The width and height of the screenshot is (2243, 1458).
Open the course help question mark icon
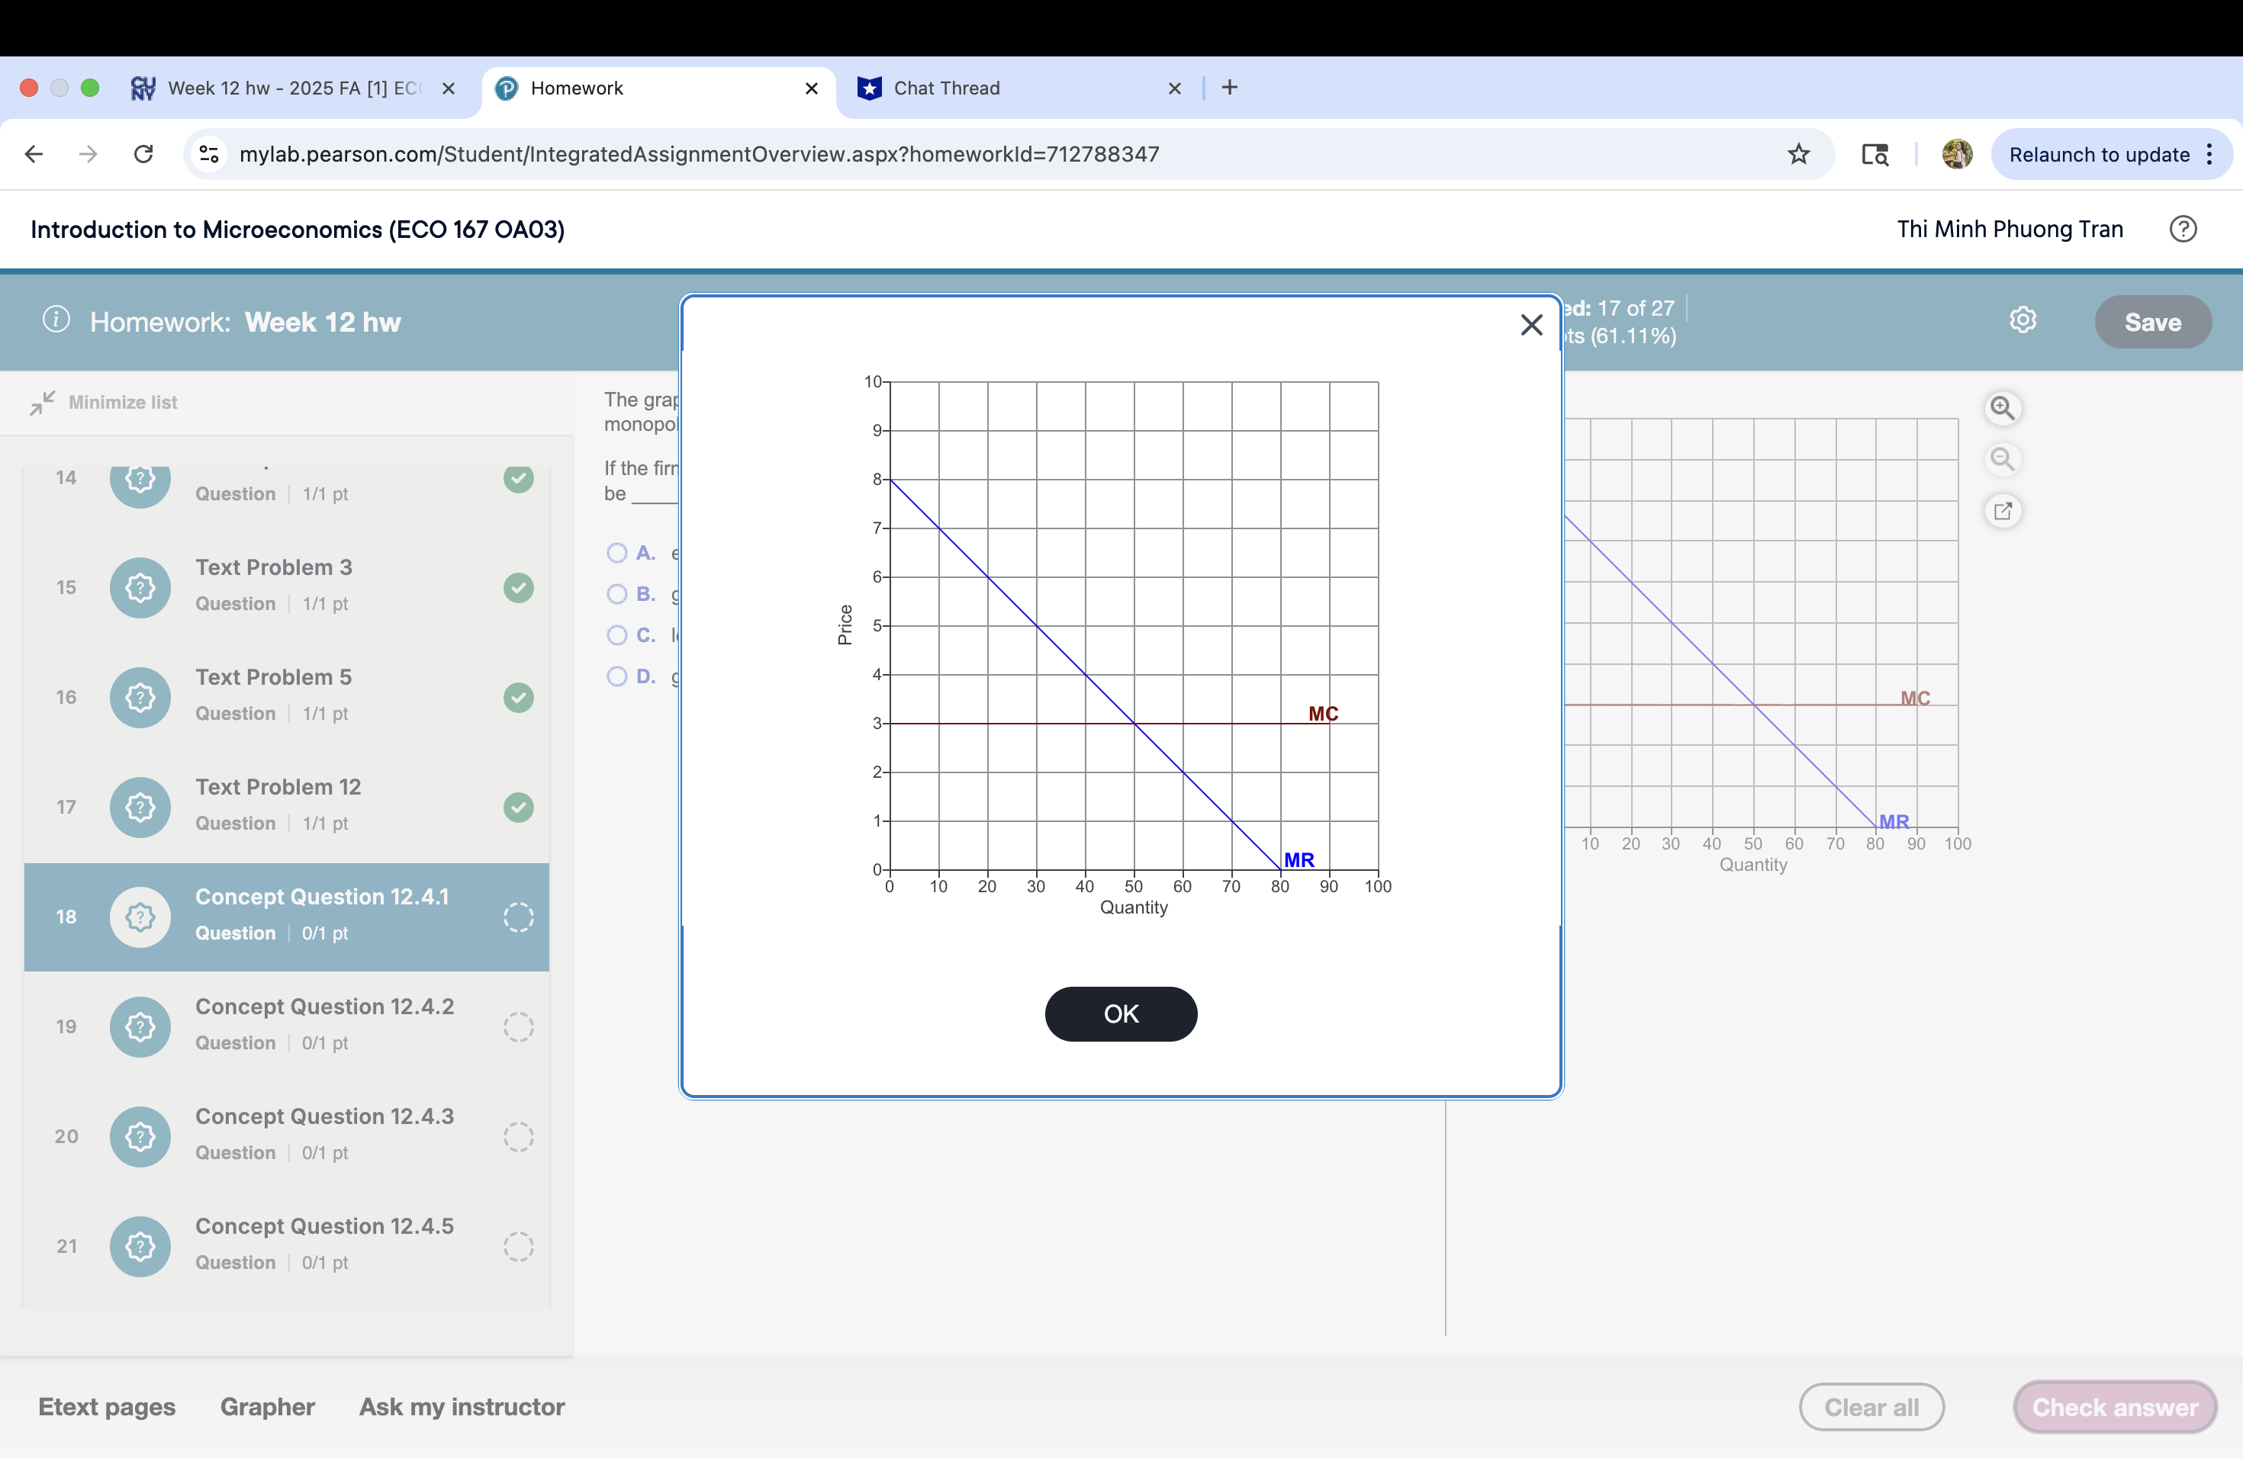point(2183,228)
